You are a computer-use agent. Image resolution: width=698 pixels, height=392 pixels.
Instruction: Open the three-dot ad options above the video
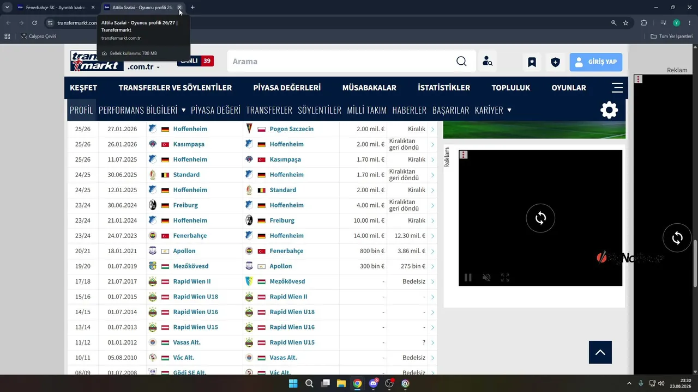(464, 155)
